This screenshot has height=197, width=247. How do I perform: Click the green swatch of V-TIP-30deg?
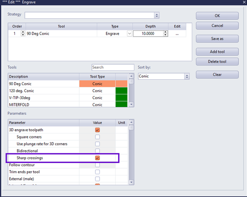pyautogui.click(x=121, y=98)
